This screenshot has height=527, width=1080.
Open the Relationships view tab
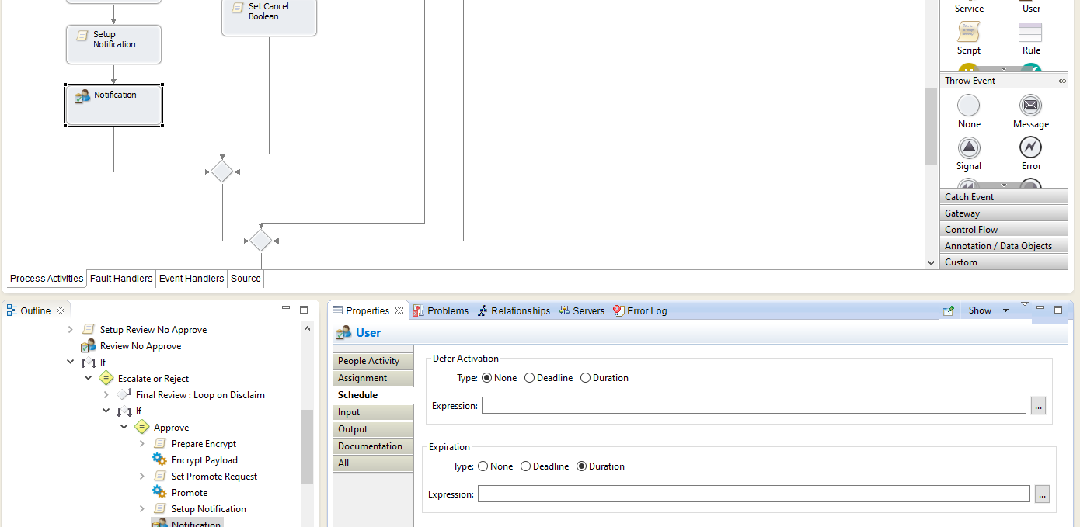pos(514,310)
